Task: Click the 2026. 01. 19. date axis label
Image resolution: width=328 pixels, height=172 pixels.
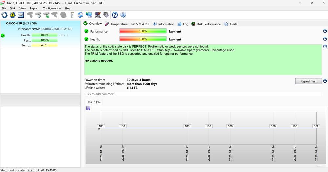Action: coord(123,153)
